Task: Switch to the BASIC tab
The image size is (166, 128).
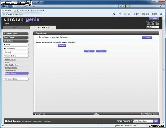Action: click(x=16, y=28)
